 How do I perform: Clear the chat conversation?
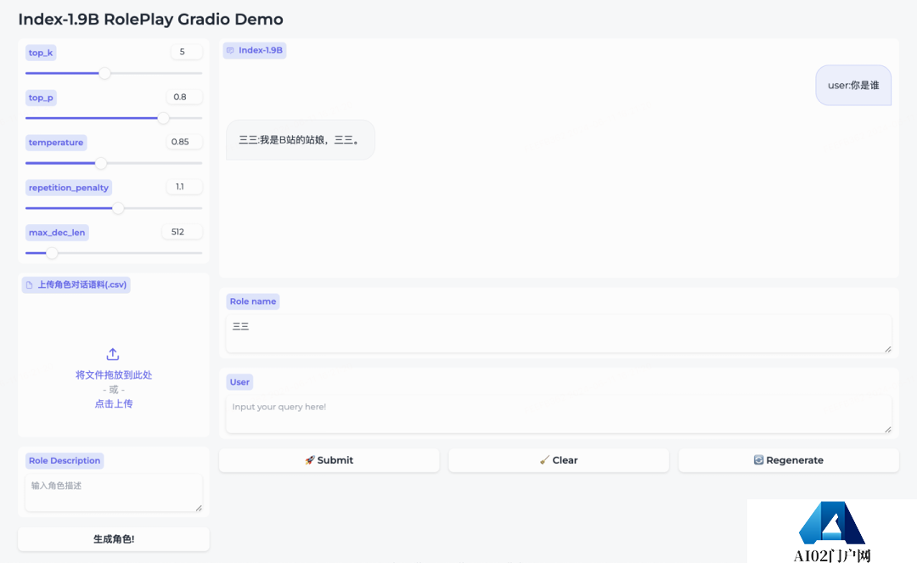pos(559,460)
